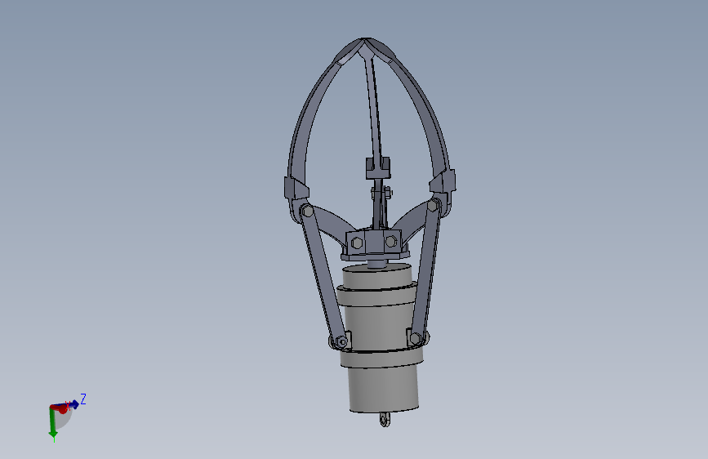Pick the right bracket block on the outer claw

click(443, 181)
